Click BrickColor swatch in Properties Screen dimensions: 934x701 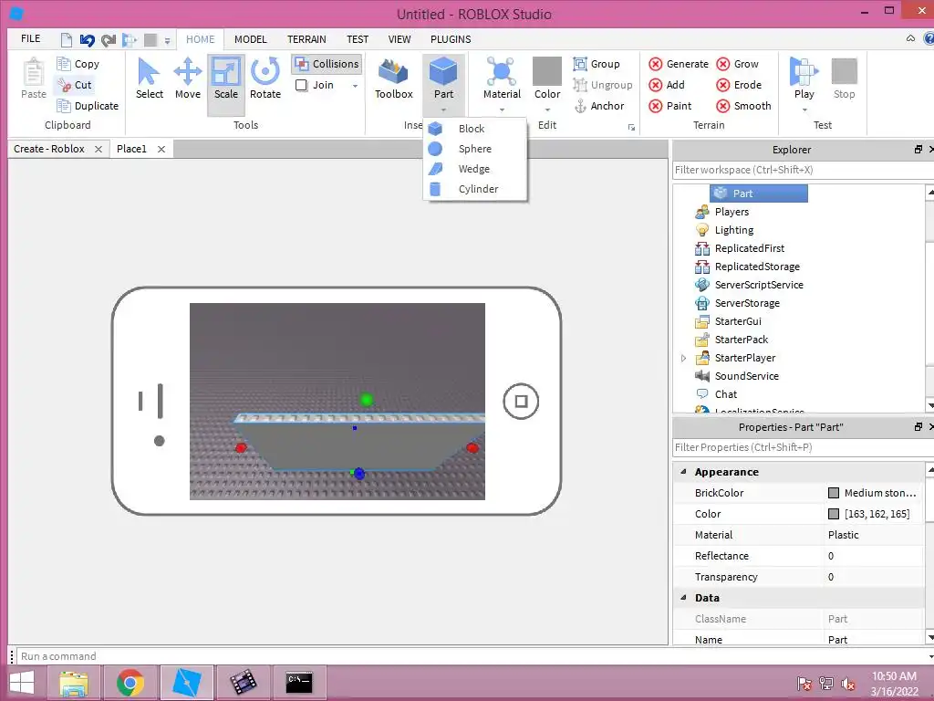(x=834, y=493)
